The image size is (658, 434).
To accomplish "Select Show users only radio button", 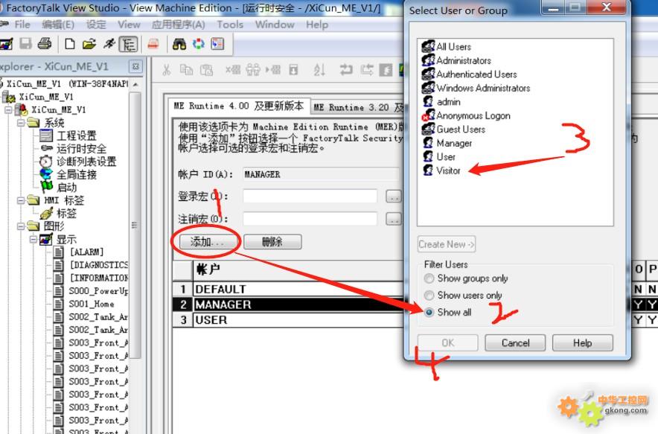I will pyautogui.click(x=429, y=295).
